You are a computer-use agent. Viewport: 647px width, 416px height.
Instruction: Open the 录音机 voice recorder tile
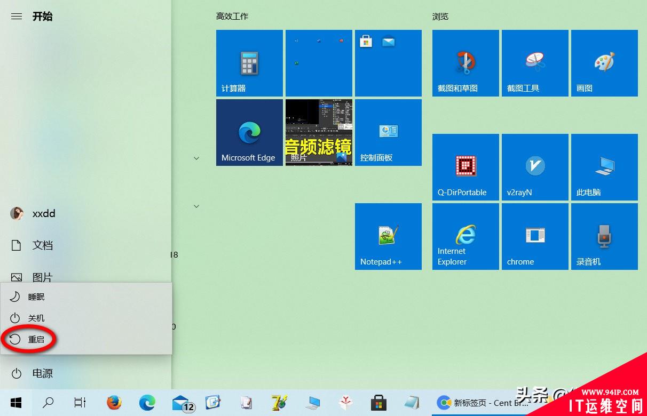604,236
